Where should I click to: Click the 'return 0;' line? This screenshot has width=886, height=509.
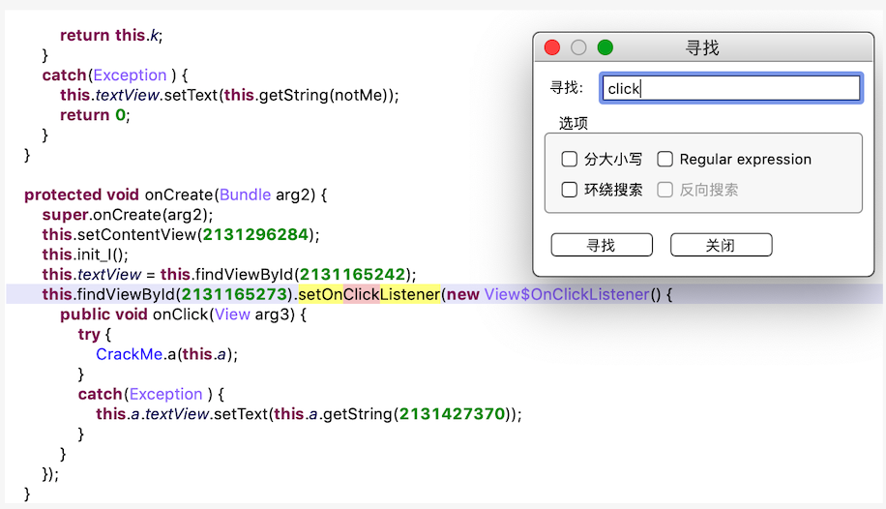(x=95, y=115)
